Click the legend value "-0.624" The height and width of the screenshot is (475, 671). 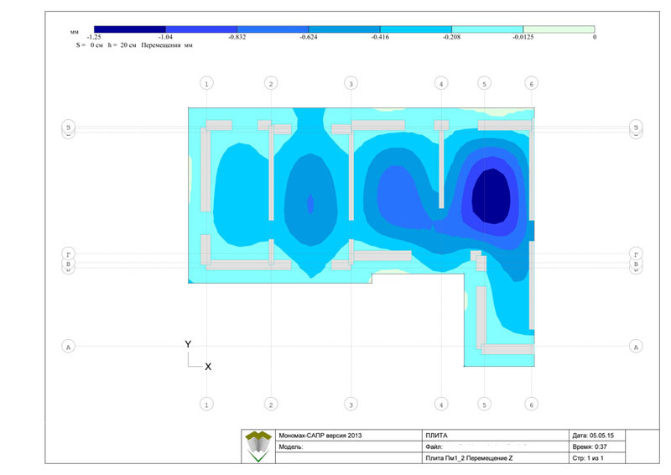click(308, 37)
